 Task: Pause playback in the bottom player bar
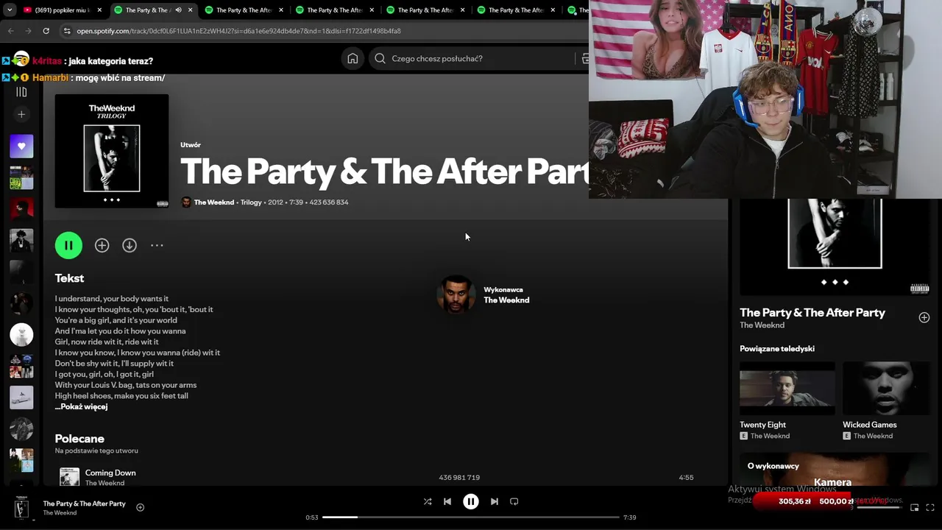point(471,501)
